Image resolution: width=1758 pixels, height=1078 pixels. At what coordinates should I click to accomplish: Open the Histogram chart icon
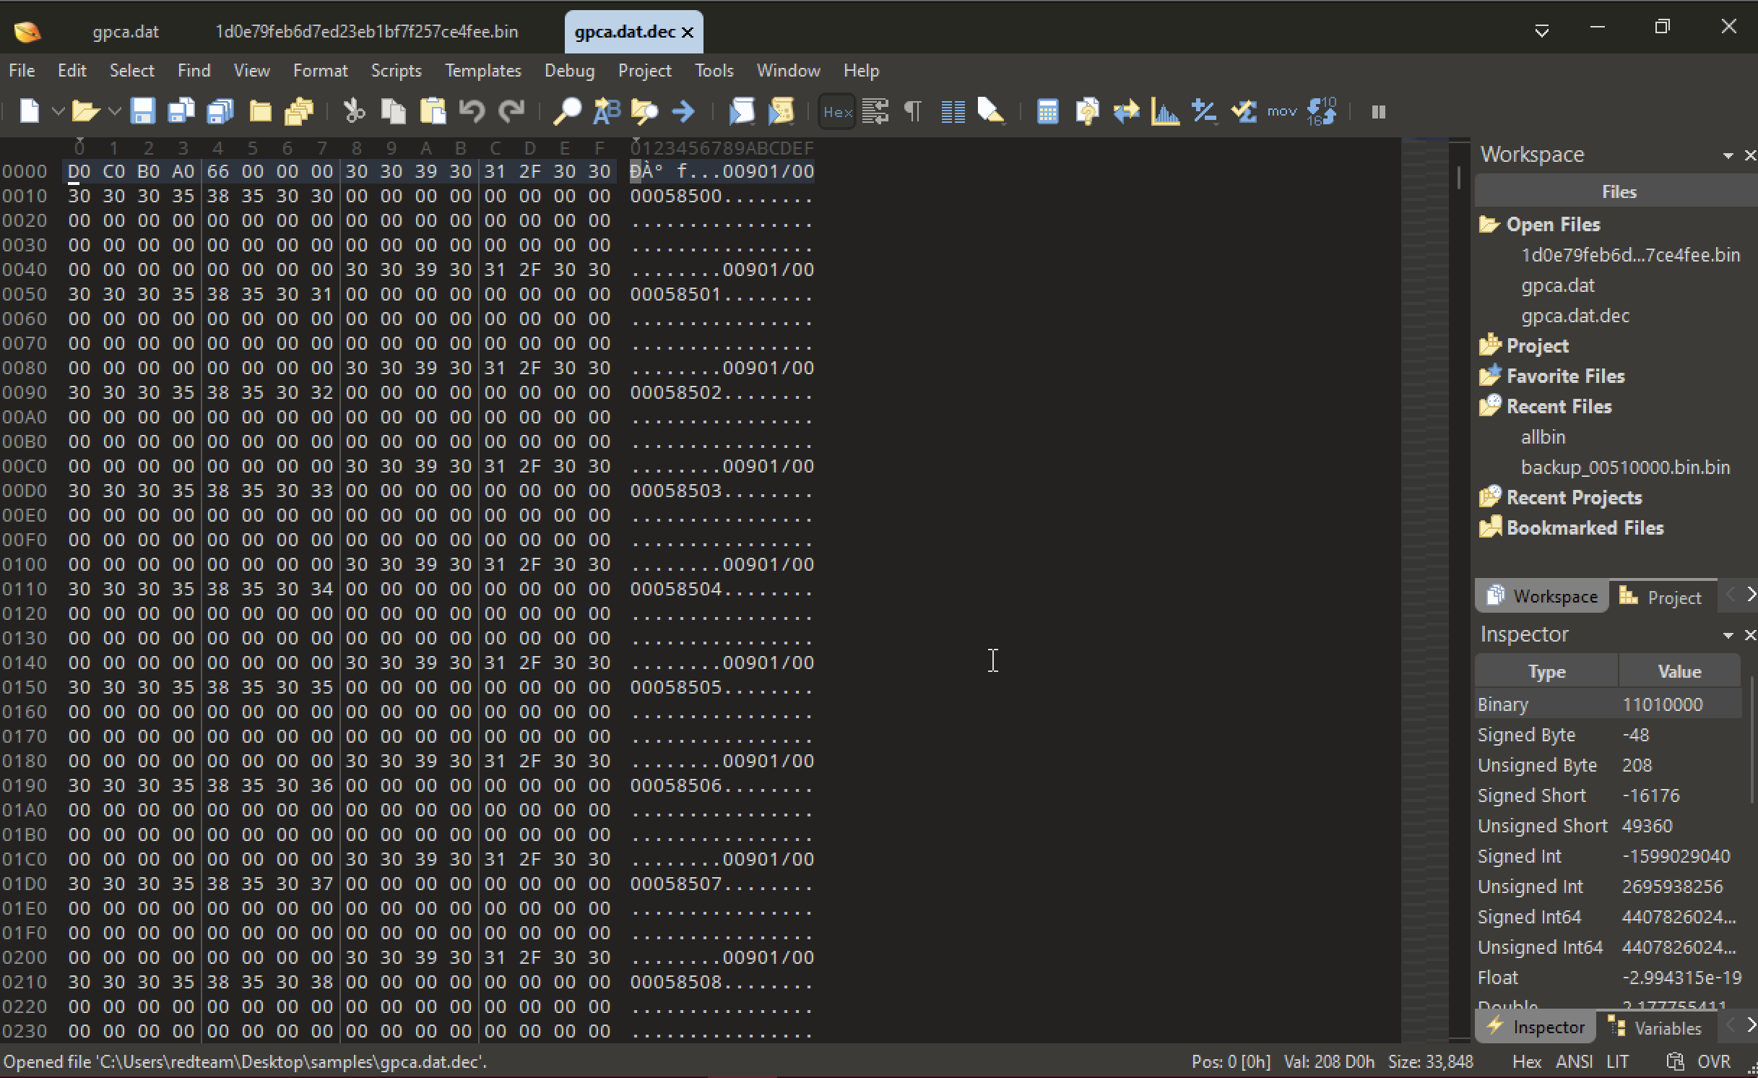click(x=1165, y=112)
